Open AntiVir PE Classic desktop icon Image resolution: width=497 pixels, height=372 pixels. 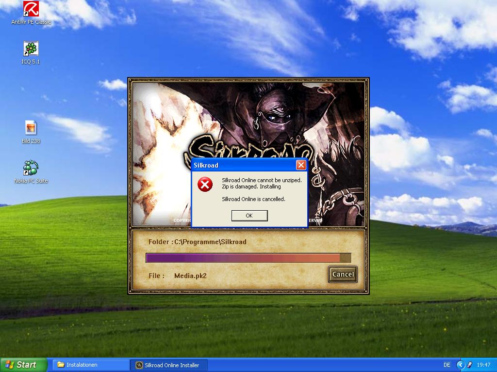(31, 9)
